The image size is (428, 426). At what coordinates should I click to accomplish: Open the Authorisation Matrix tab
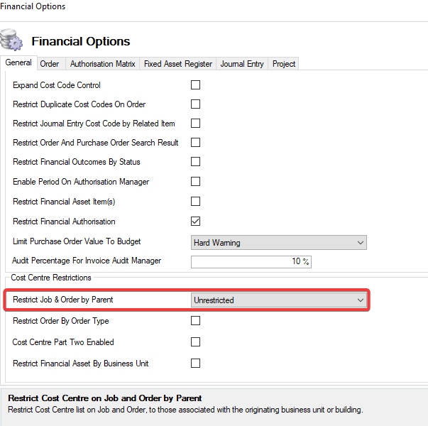click(102, 64)
